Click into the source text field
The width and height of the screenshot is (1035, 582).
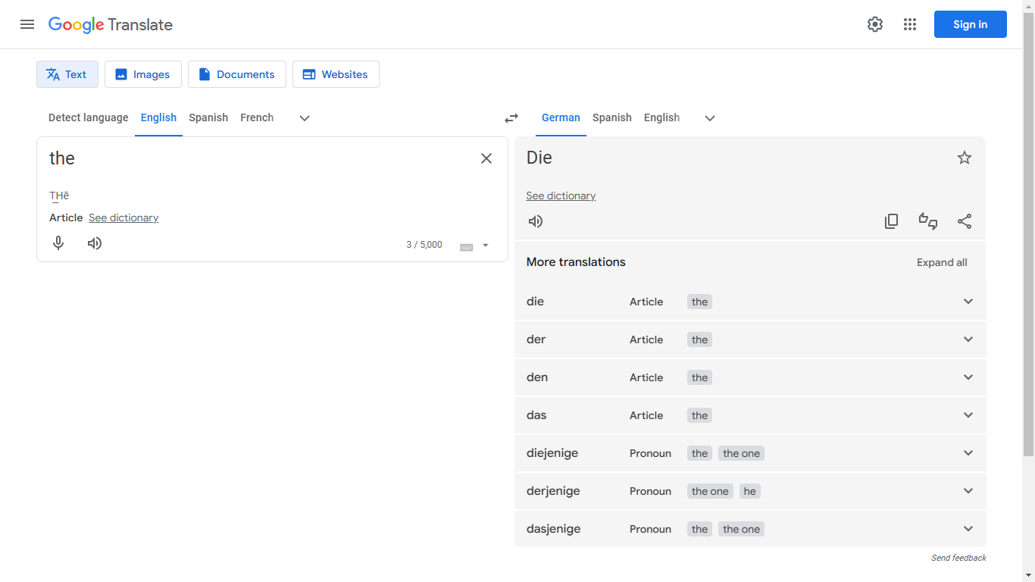258,158
